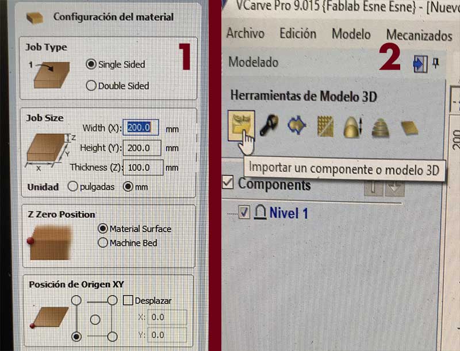
Task: Click the zero plane component icon
Action: [x=409, y=128]
